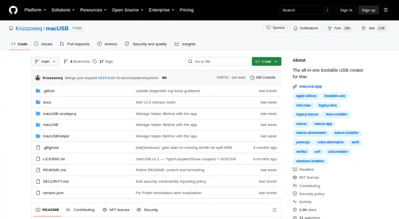Open the SECURITY.md file
The width and height of the screenshot is (399, 219).
(x=55, y=181)
